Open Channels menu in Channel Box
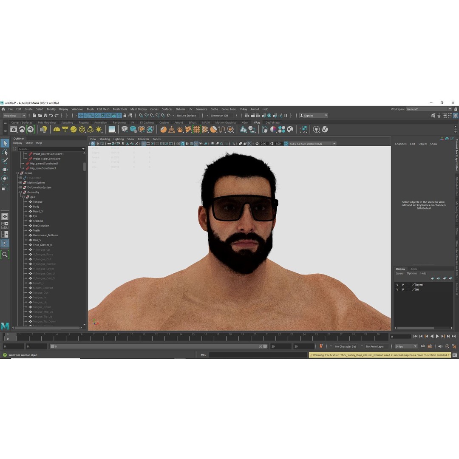This screenshot has height=459, width=459. pos(400,144)
